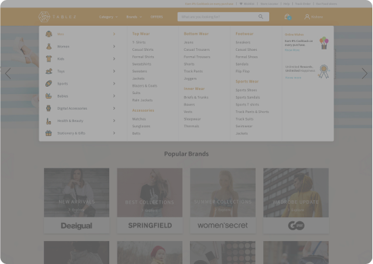373x264 pixels.
Task: Open the Brands dropdown in header
Action: tap(134, 17)
